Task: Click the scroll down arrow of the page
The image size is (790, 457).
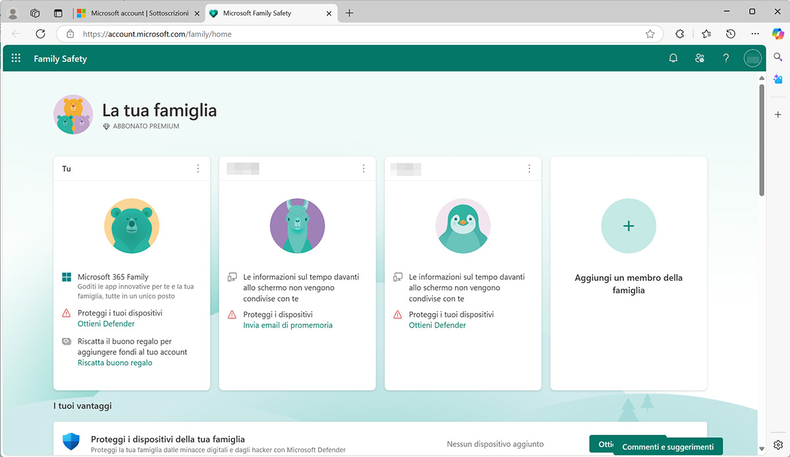Action: pos(762,449)
